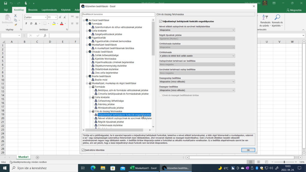This screenshot has height=172, width=306.
Task: Open the Mail app from the taskbar
Action: point(123,168)
